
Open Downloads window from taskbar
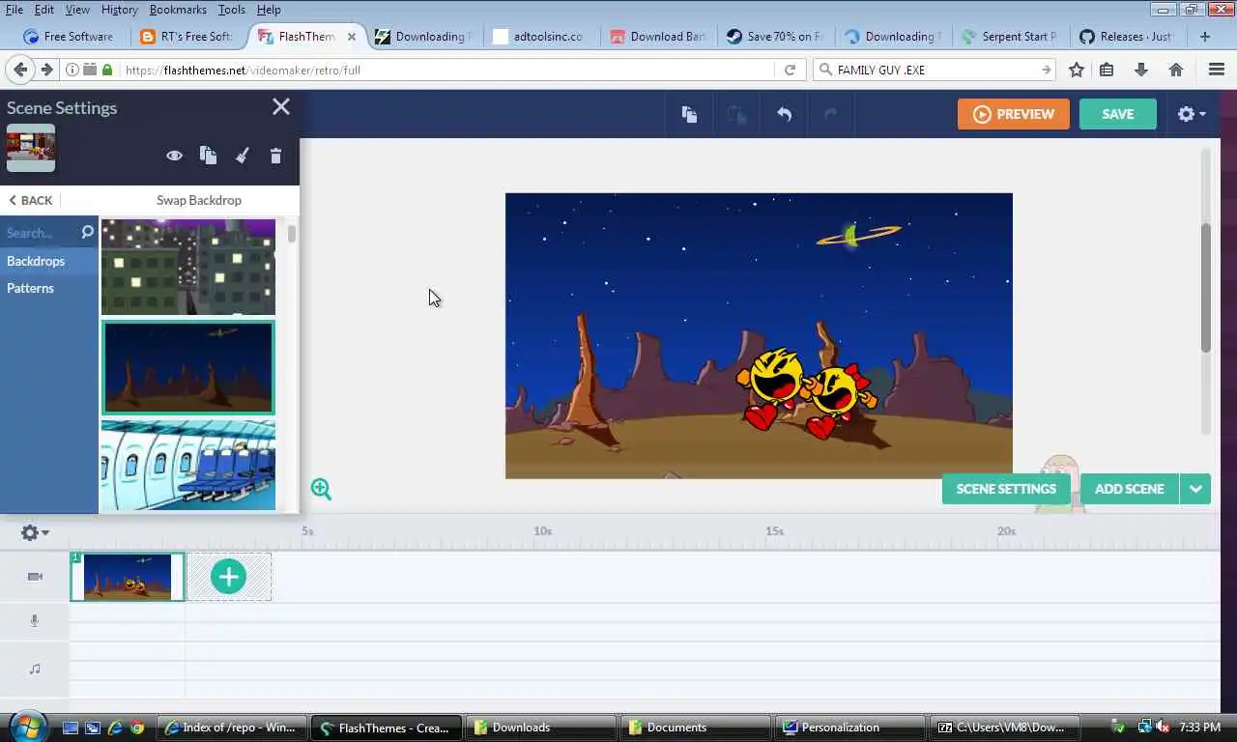(x=541, y=728)
